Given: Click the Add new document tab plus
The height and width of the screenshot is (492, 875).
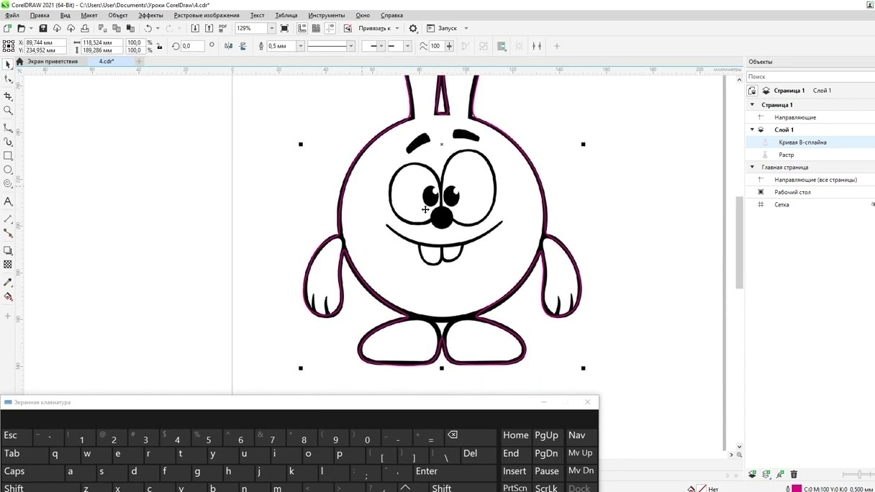Looking at the screenshot, I should point(140,62).
